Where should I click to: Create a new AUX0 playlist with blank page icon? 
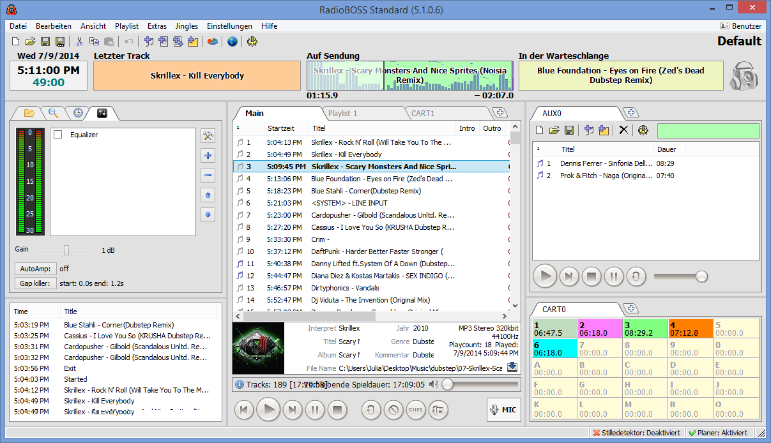tap(539, 130)
